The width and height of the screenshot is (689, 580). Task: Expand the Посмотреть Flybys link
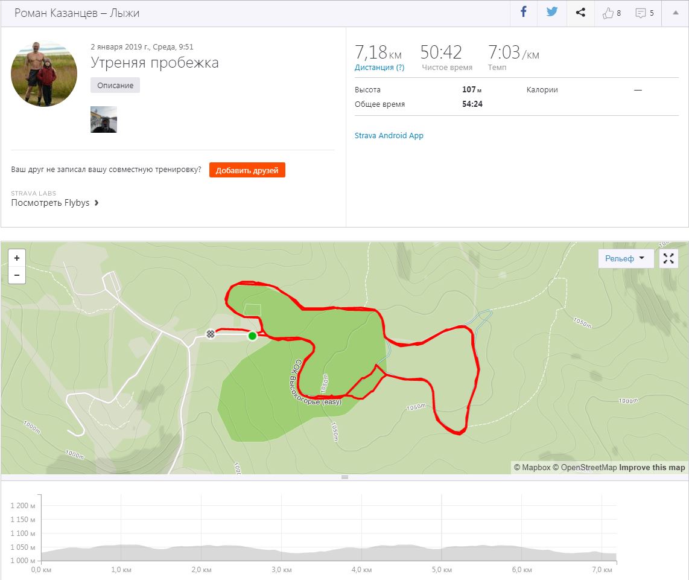(55, 203)
